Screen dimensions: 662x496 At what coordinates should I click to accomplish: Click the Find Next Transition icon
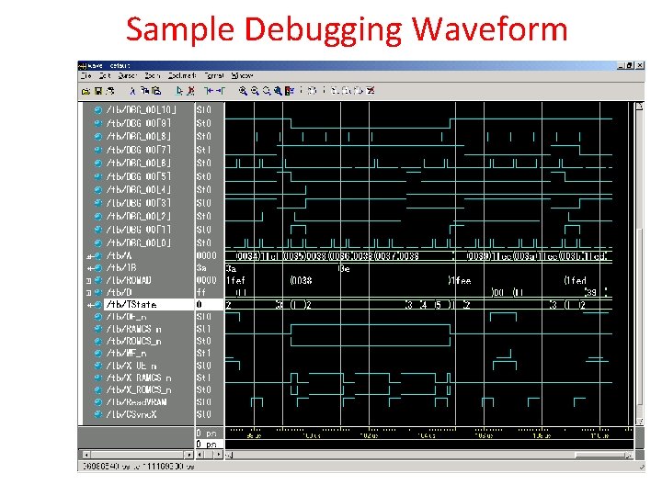click(221, 91)
